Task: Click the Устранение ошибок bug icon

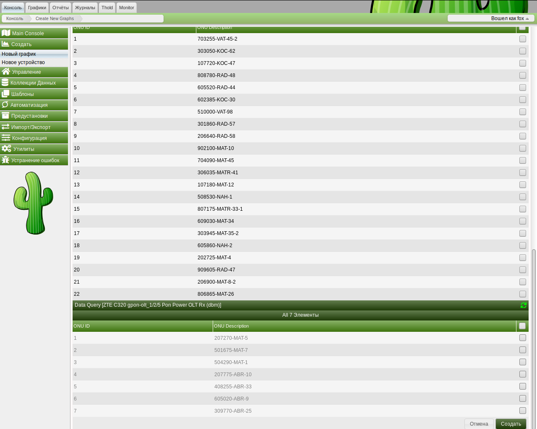Action: [5, 160]
